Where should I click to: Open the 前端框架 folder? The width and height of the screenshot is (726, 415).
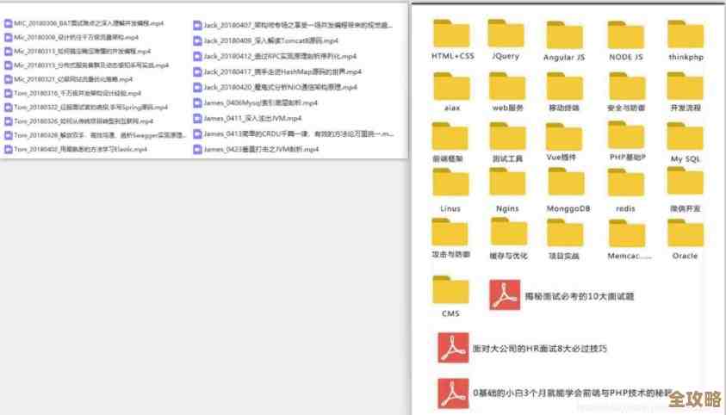pyautogui.click(x=450, y=137)
